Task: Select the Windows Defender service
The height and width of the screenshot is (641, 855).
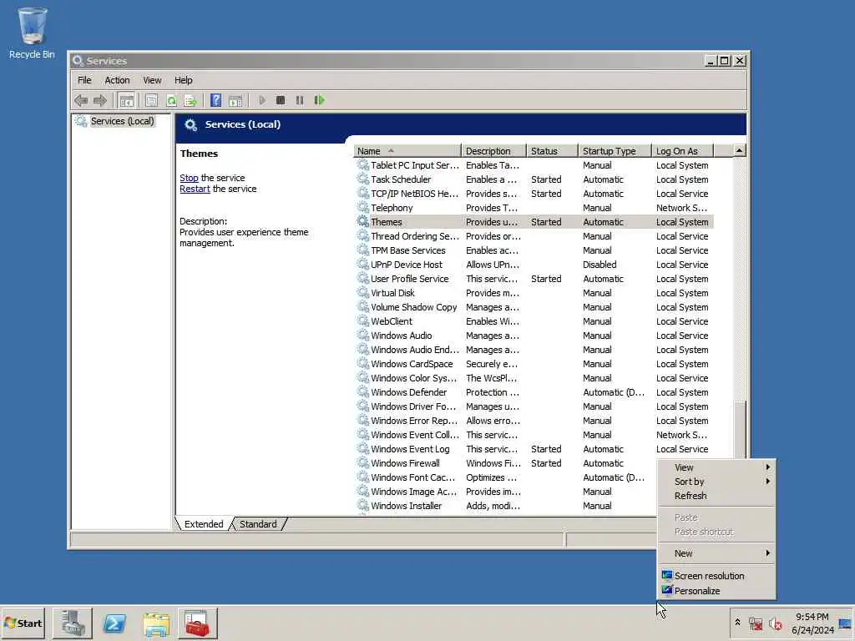Action: (534, 392)
